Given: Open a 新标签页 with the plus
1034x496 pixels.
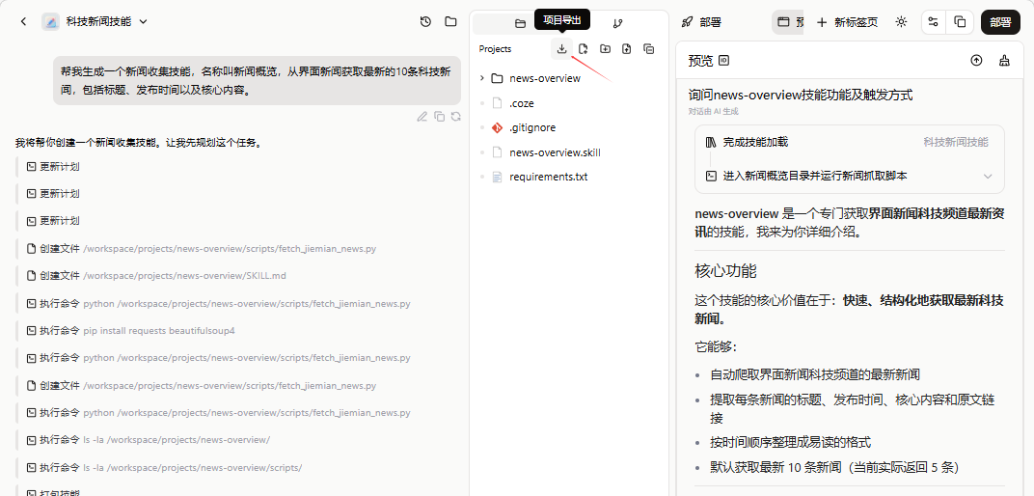Looking at the screenshot, I should [848, 22].
